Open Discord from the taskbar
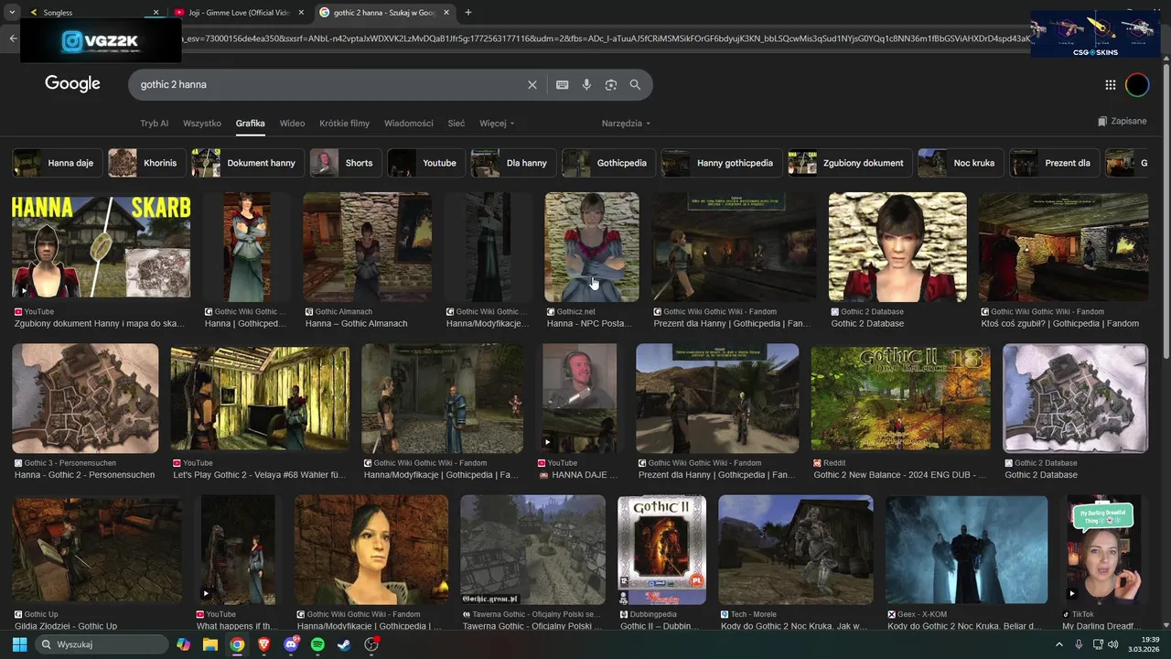Image resolution: width=1171 pixels, height=659 pixels. (x=291, y=644)
